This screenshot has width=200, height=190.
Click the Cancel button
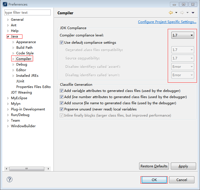click(182, 180)
